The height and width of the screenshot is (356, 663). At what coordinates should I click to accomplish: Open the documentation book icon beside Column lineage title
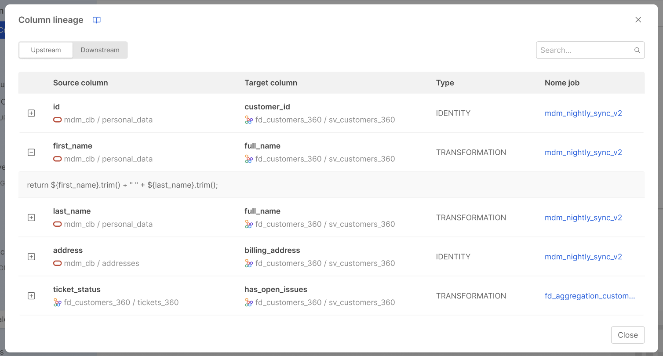pyautogui.click(x=96, y=20)
